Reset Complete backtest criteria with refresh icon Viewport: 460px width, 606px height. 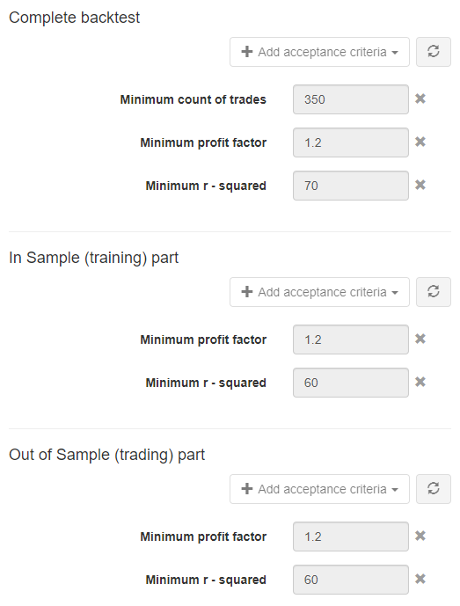pos(434,52)
